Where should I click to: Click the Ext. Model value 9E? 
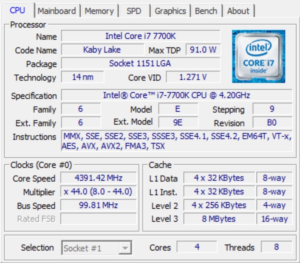[178, 122]
